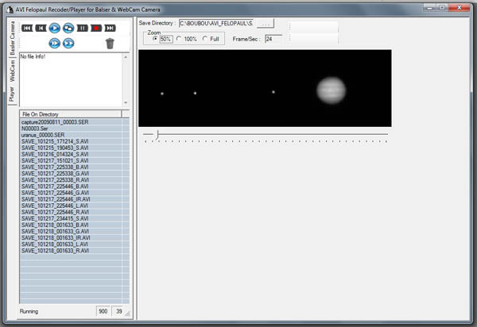This screenshot has height=327, width=477.
Task: Select the Full zoom radio button
Action: coord(205,39)
